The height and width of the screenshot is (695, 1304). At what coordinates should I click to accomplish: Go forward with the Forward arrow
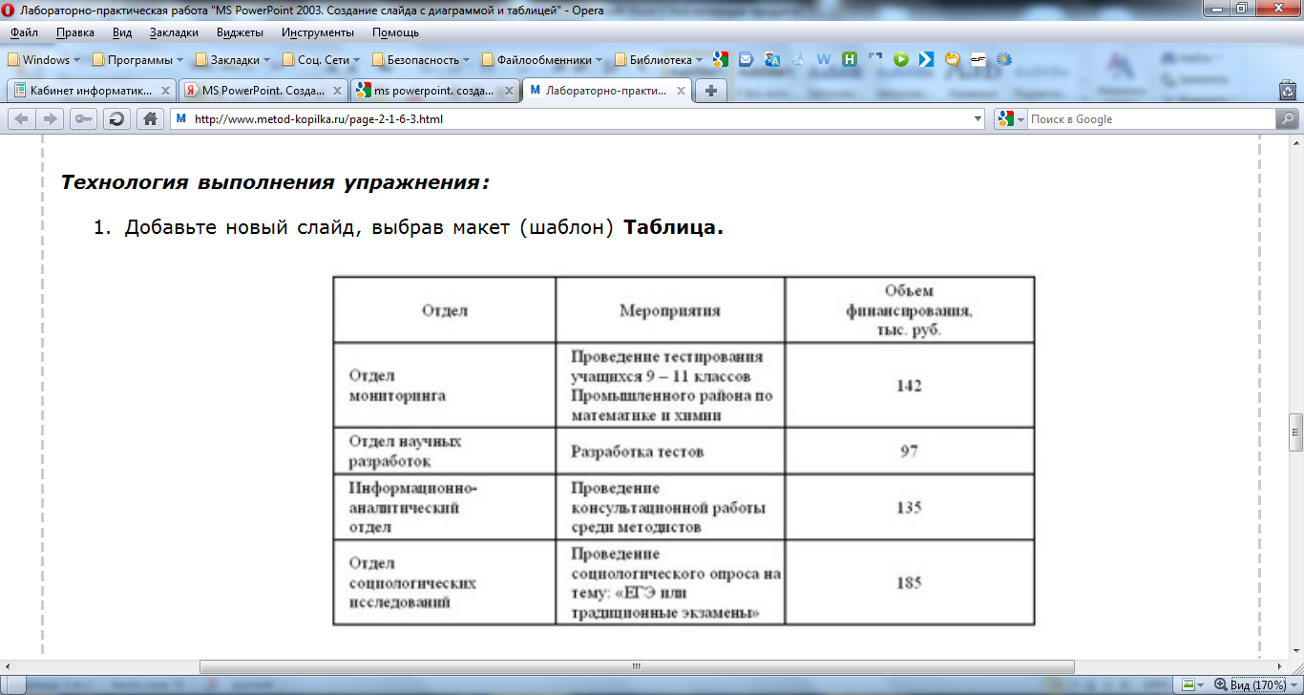point(50,119)
